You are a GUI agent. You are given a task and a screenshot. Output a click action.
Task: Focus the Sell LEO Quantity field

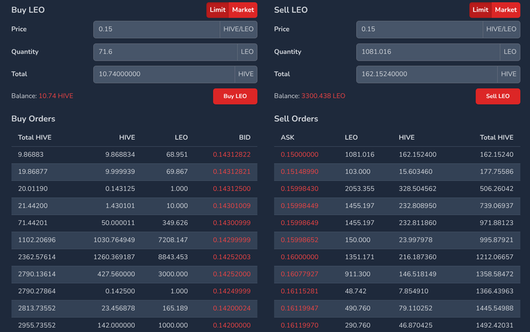[x=428, y=52]
